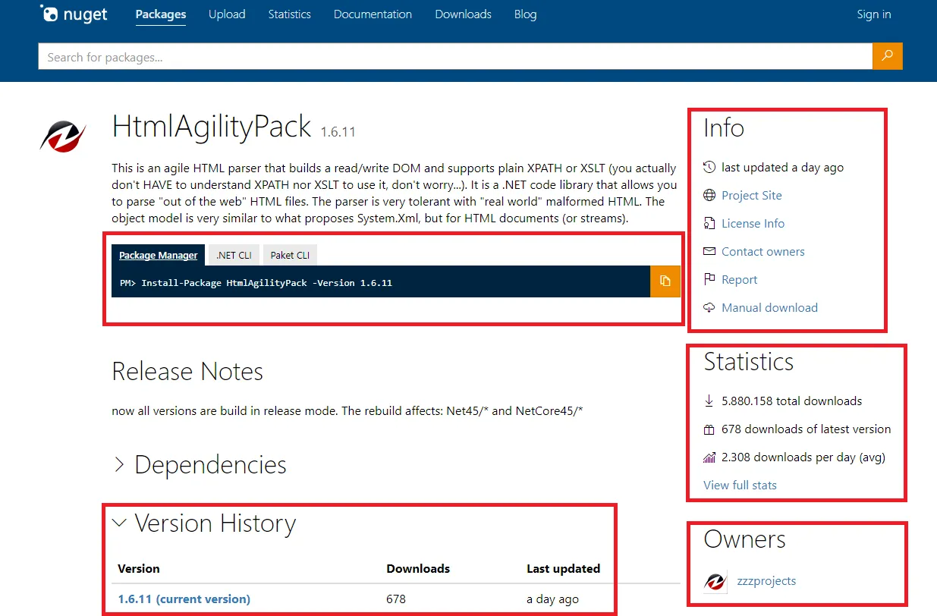Click the license icon beside License Info
The width and height of the screenshot is (937, 616).
709,223
